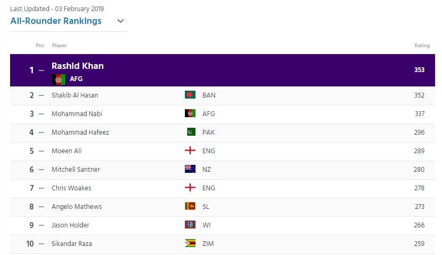Click Sikandar Raza's rating 259
The height and width of the screenshot is (255, 442).
pyautogui.click(x=419, y=244)
